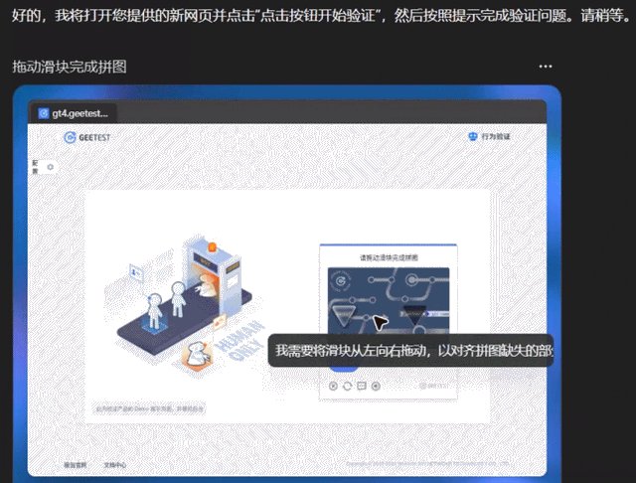The image size is (636, 483).
Task: Open the captcha feedback icon
Action: pos(362,386)
